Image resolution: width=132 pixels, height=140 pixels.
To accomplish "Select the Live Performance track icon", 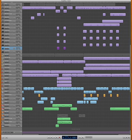I will pos(3,21).
